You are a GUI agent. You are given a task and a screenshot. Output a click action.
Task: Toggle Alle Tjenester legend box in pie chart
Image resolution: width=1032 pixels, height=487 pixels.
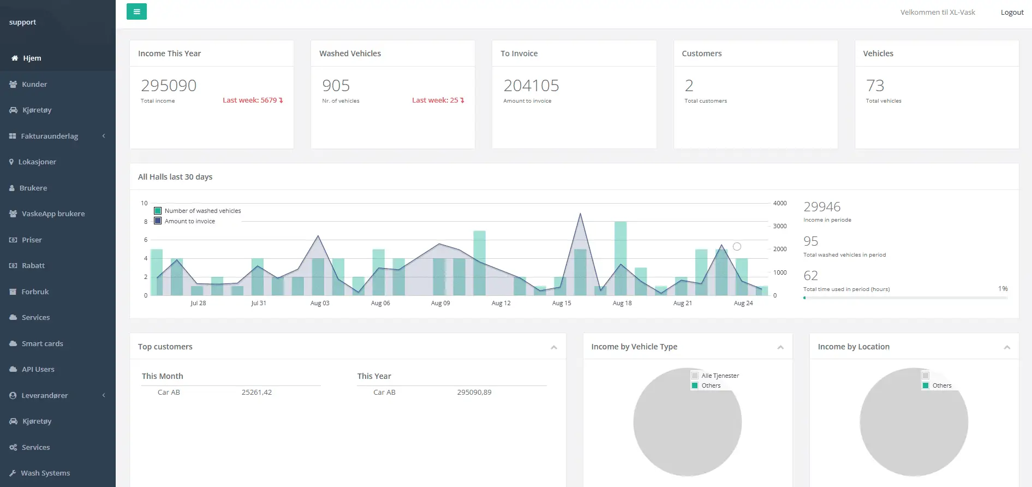(695, 376)
